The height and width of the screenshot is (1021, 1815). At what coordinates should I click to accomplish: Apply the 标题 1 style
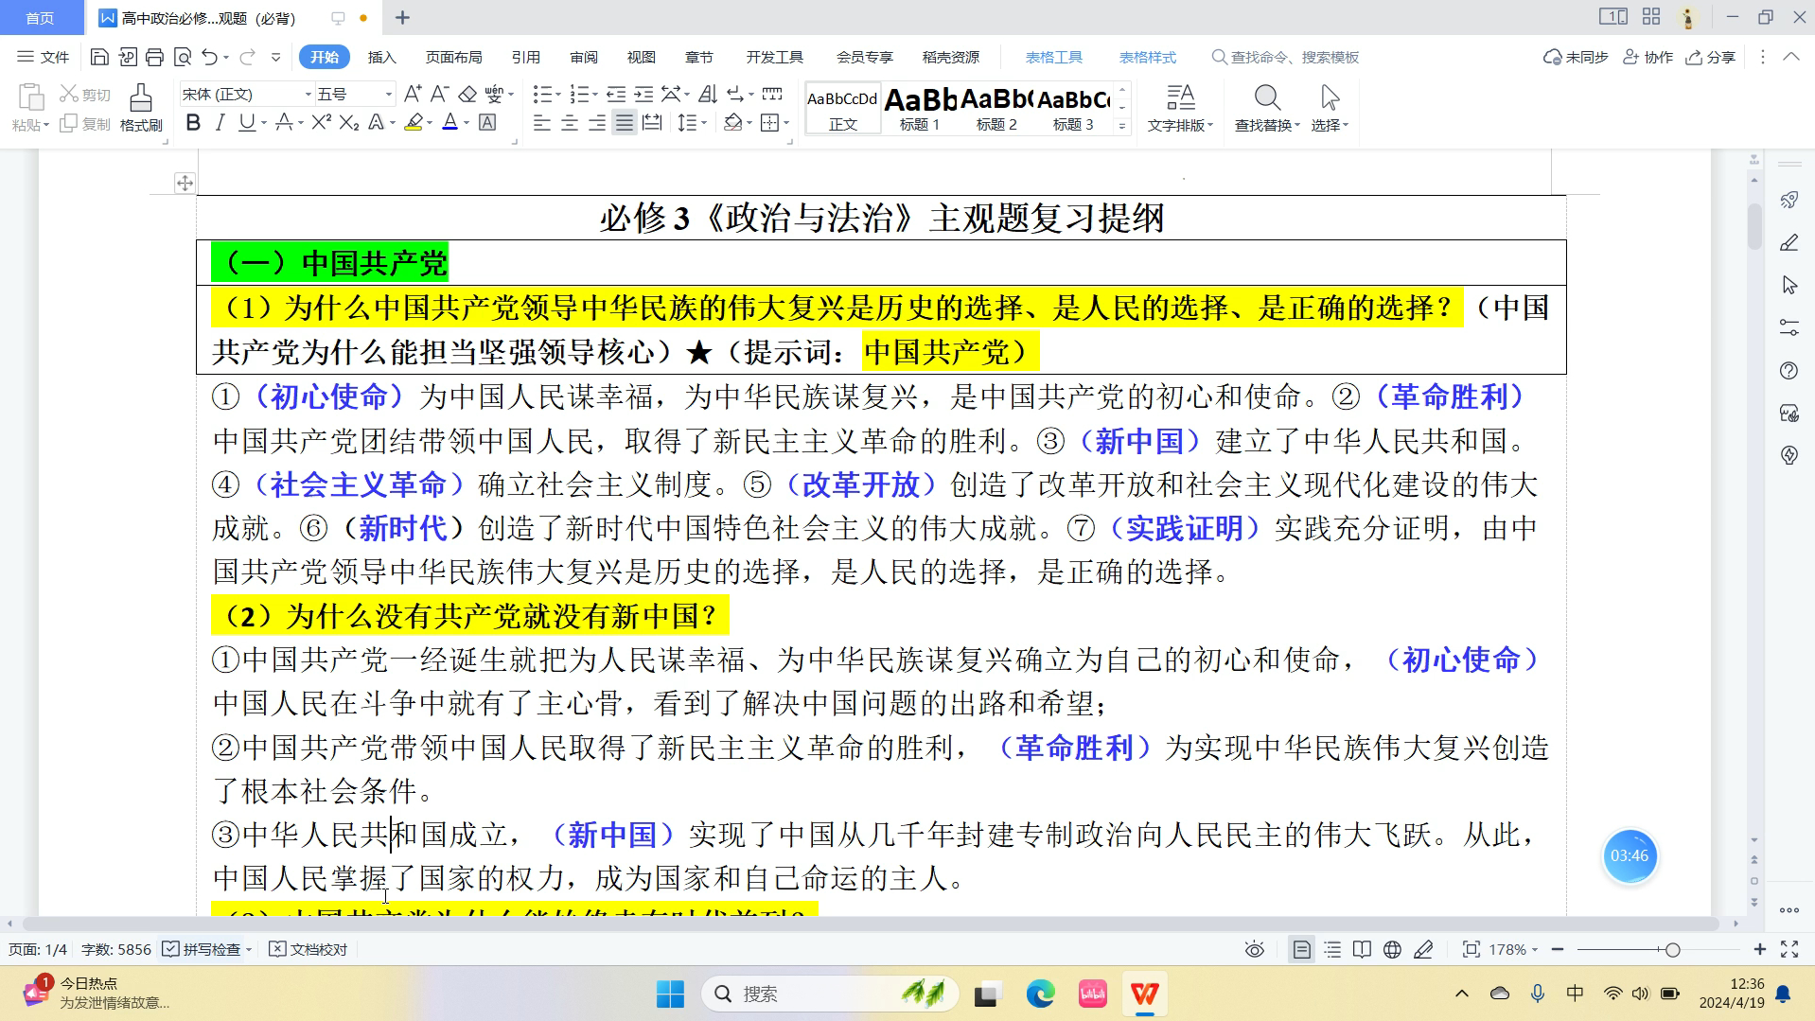[920, 108]
